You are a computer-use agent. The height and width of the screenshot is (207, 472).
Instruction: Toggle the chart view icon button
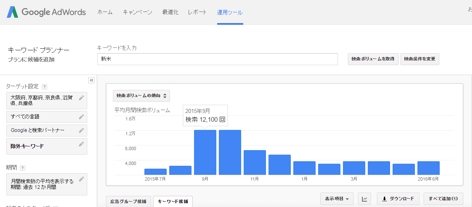364,199
